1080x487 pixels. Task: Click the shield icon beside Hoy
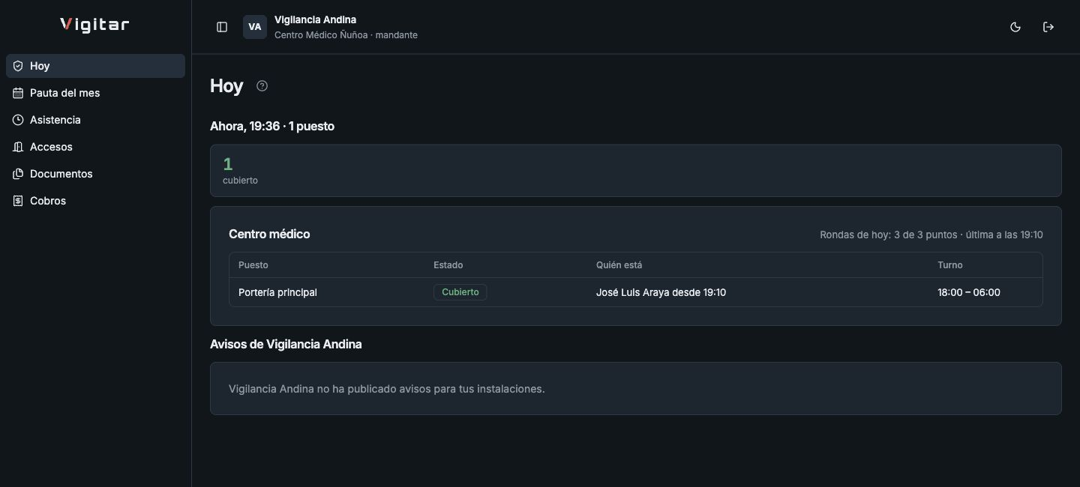tap(18, 66)
